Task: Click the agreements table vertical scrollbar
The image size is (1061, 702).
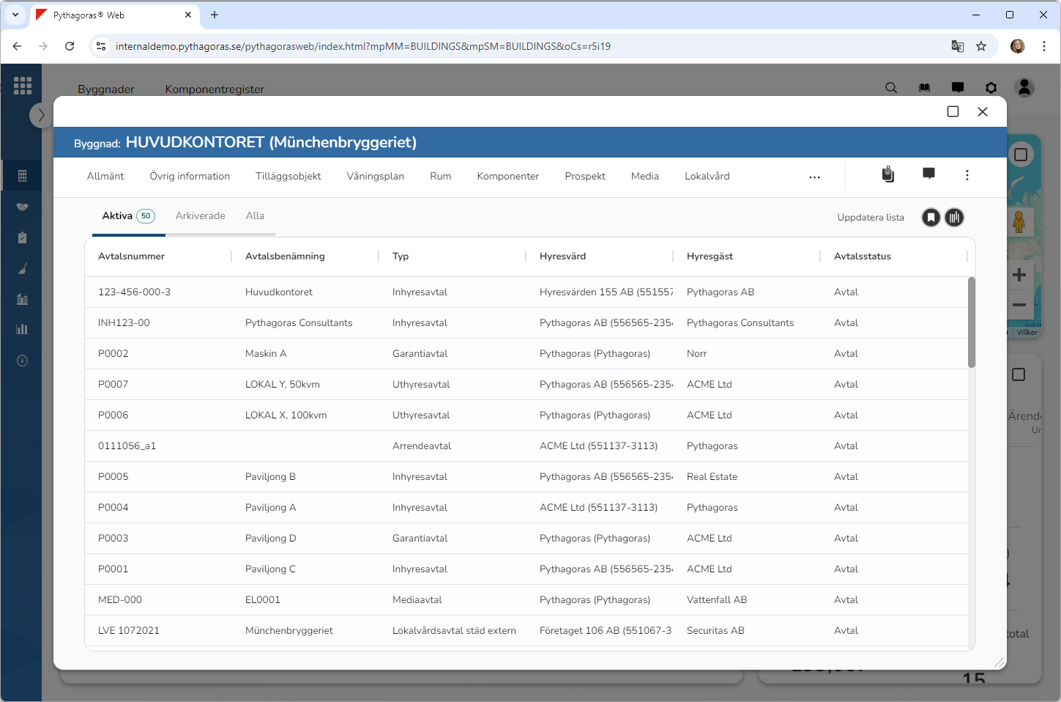Action: [972, 322]
